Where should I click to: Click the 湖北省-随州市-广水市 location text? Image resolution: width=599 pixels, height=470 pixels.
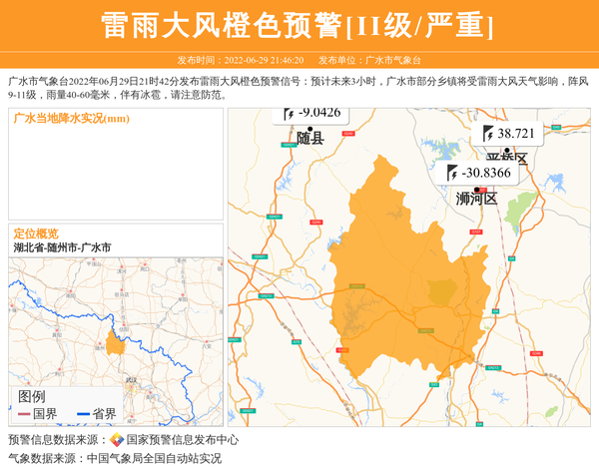point(62,246)
